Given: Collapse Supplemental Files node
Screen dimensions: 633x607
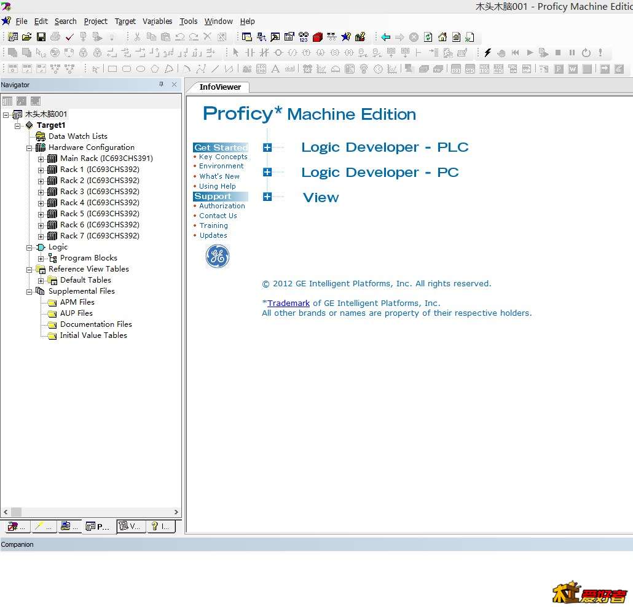Looking at the screenshot, I should coord(29,292).
